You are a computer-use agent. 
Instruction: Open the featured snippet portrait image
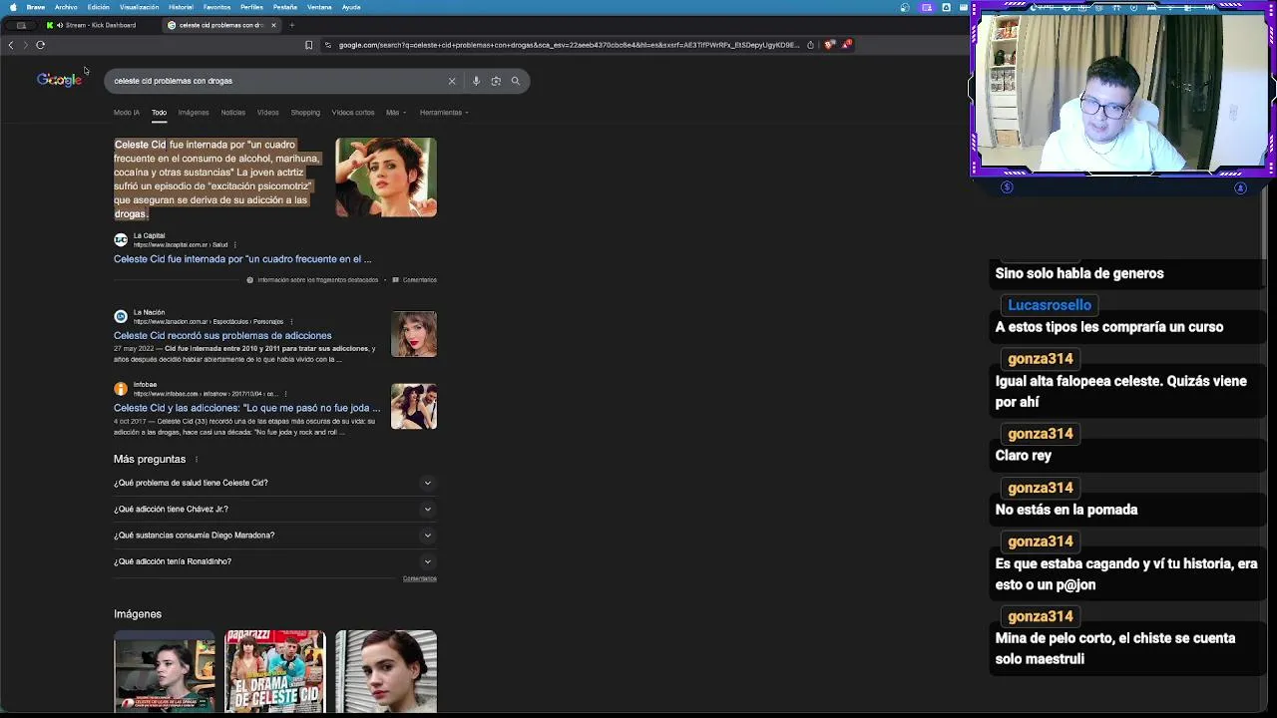point(386,178)
